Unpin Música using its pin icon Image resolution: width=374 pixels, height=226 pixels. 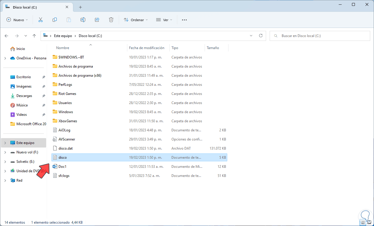pyautogui.click(x=44, y=105)
